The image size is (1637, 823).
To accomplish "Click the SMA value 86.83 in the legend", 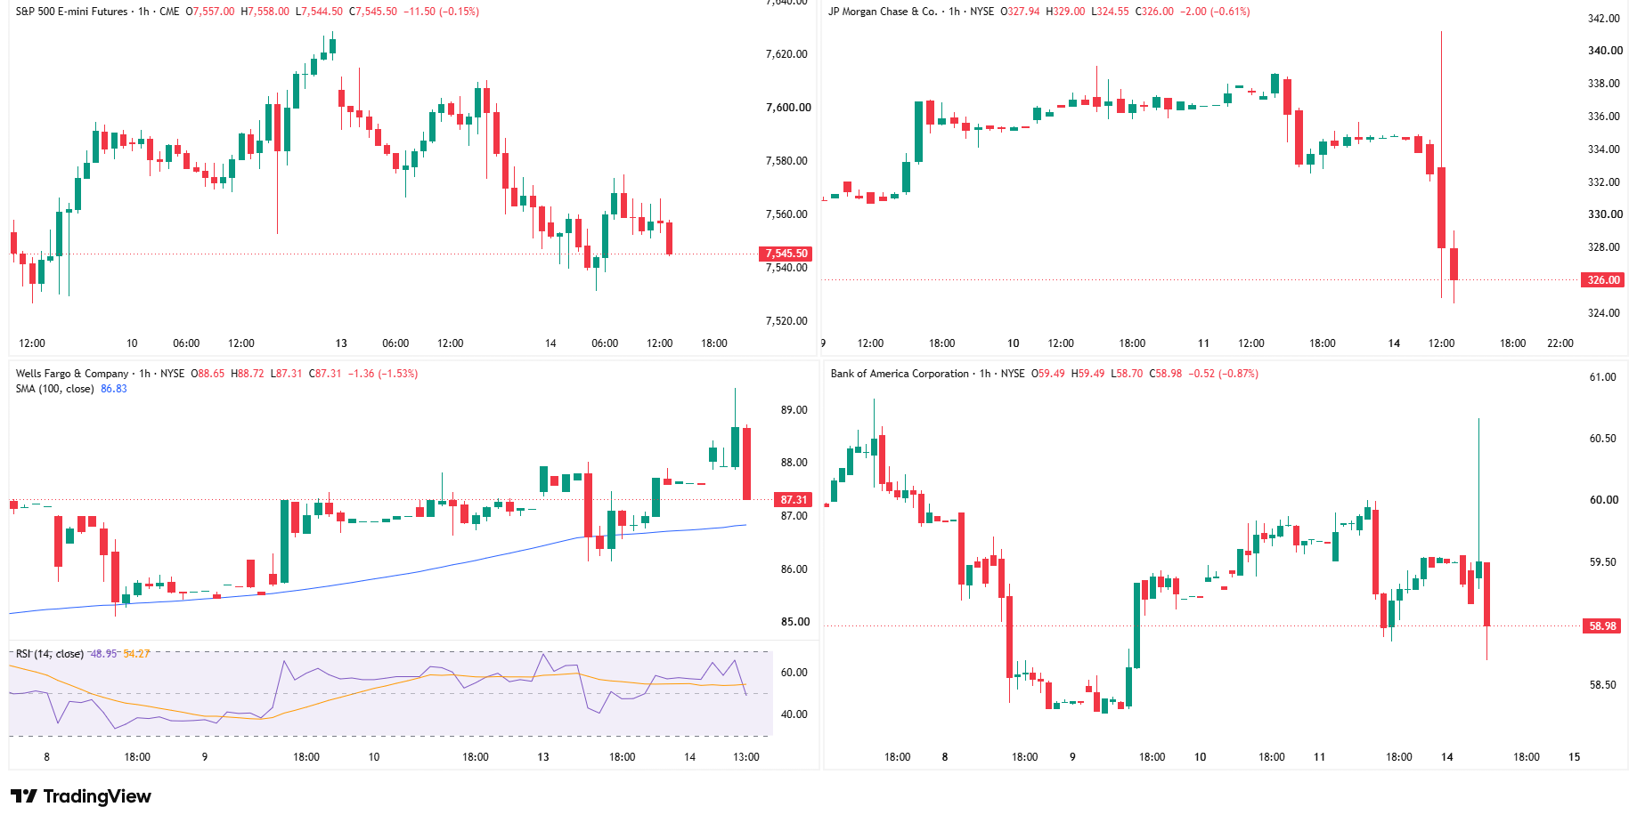I will 114,389.
